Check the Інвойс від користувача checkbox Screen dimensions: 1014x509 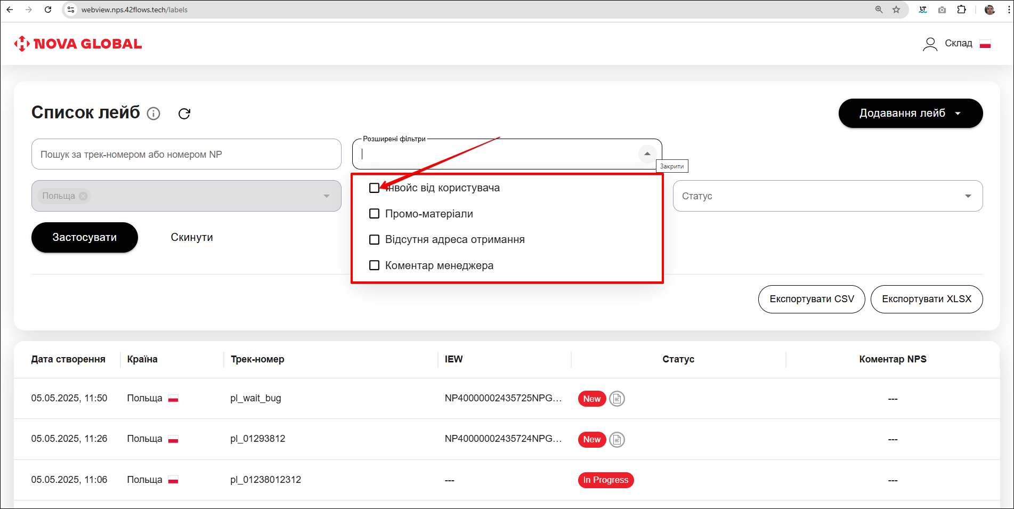[375, 188]
